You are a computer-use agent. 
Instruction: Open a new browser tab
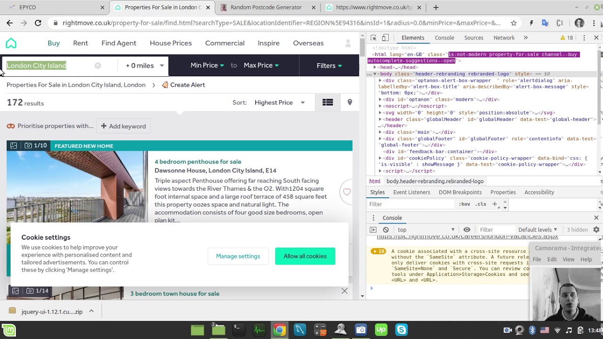click(436, 7)
